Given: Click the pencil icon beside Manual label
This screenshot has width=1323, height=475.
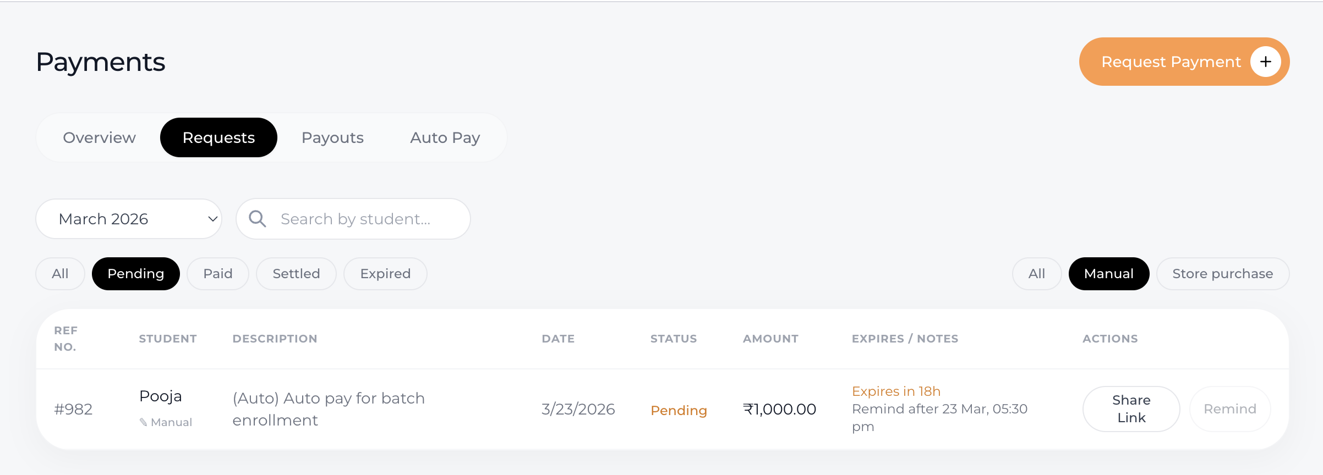Looking at the screenshot, I should click(x=143, y=422).
